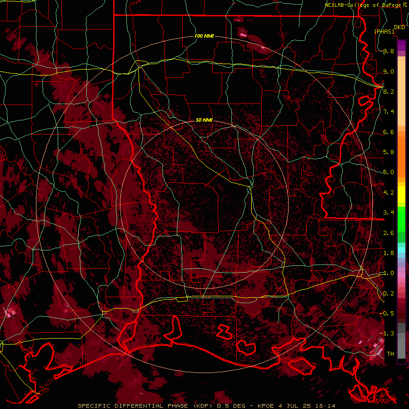409x409 pixels.
Task: Click the 8.2 legend scale value
Action: click(x=389, y=91)
